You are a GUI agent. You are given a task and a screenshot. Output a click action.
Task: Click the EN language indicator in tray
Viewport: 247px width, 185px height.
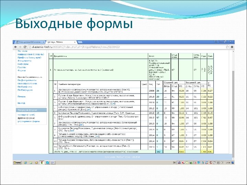[x=174, y=163]
